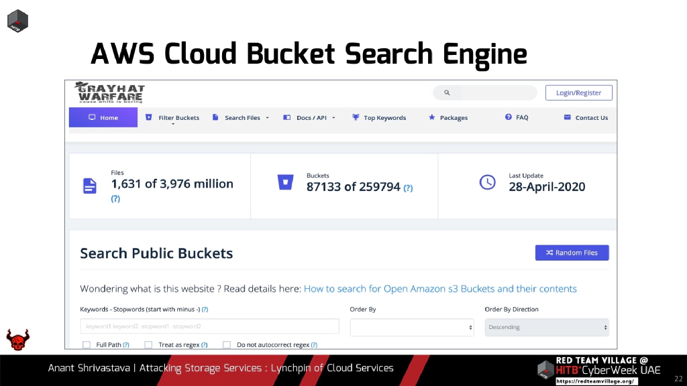Click the envelope icon beside Contact Us
Viewport: 687px width, 386px height.
pyautogui.click(x=568, y=117)
